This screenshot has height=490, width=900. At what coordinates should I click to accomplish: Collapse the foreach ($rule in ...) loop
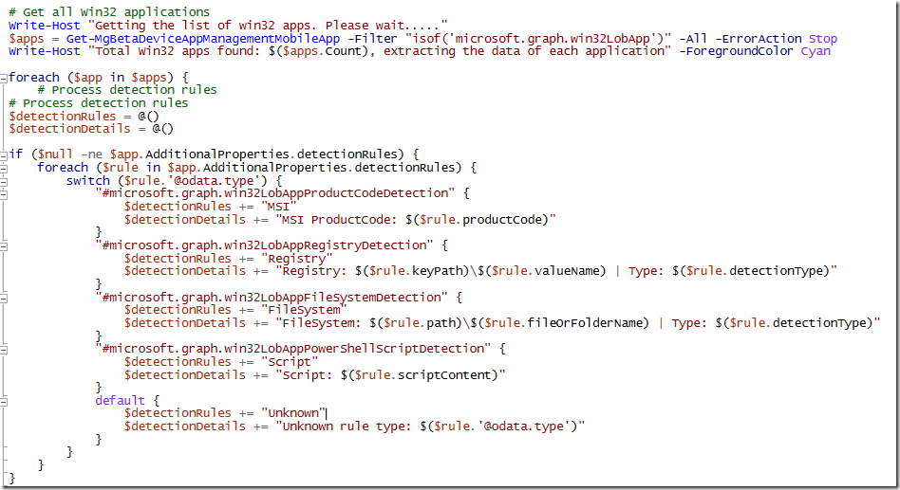pyautogui.click(x=4, y=167)
